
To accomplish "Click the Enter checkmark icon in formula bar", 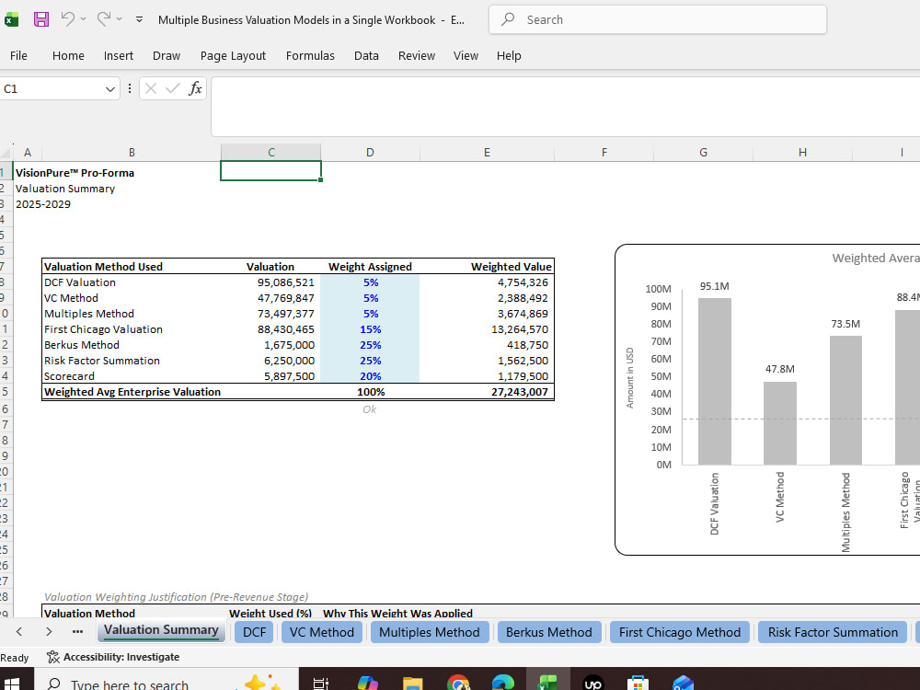I will (173, 88).
